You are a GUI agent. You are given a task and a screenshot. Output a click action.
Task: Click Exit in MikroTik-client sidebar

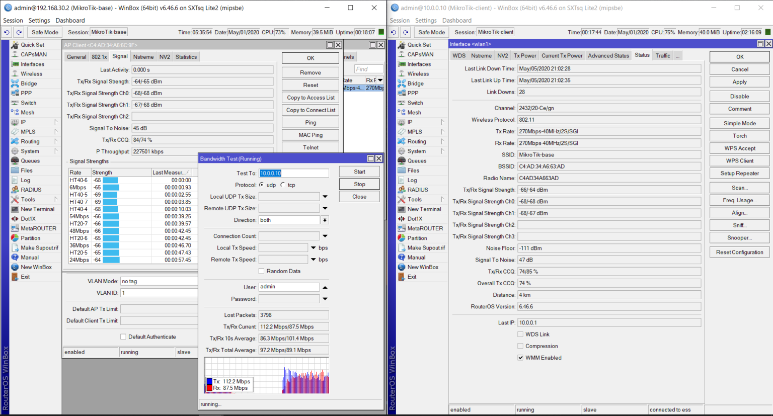click(x=412, y=277)
